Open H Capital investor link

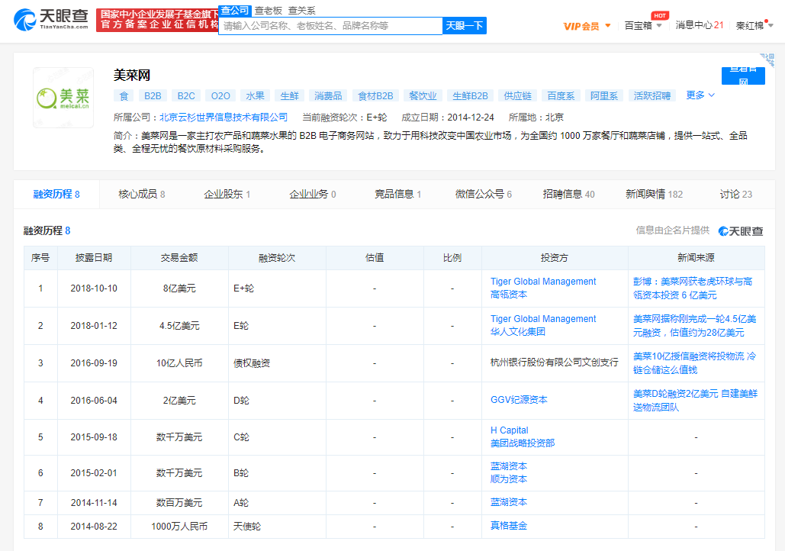509,430
